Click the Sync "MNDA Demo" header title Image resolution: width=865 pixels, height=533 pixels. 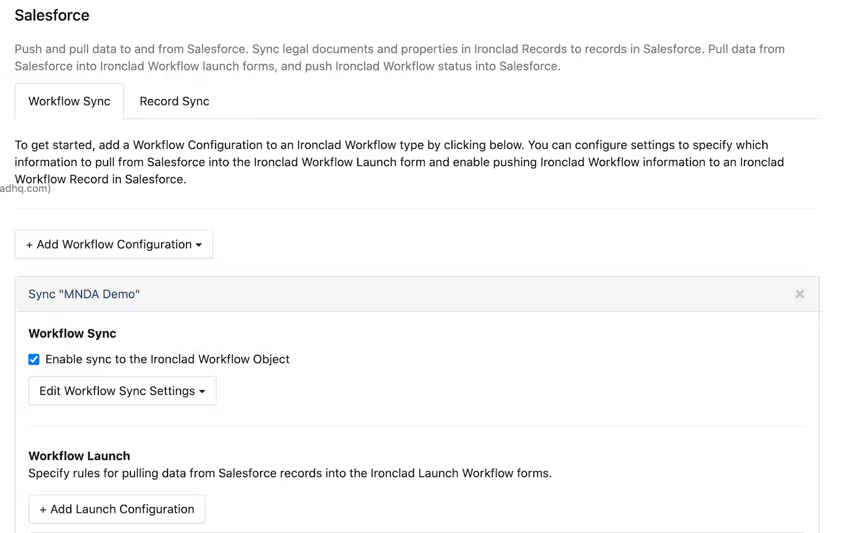(x=84, y=294)
